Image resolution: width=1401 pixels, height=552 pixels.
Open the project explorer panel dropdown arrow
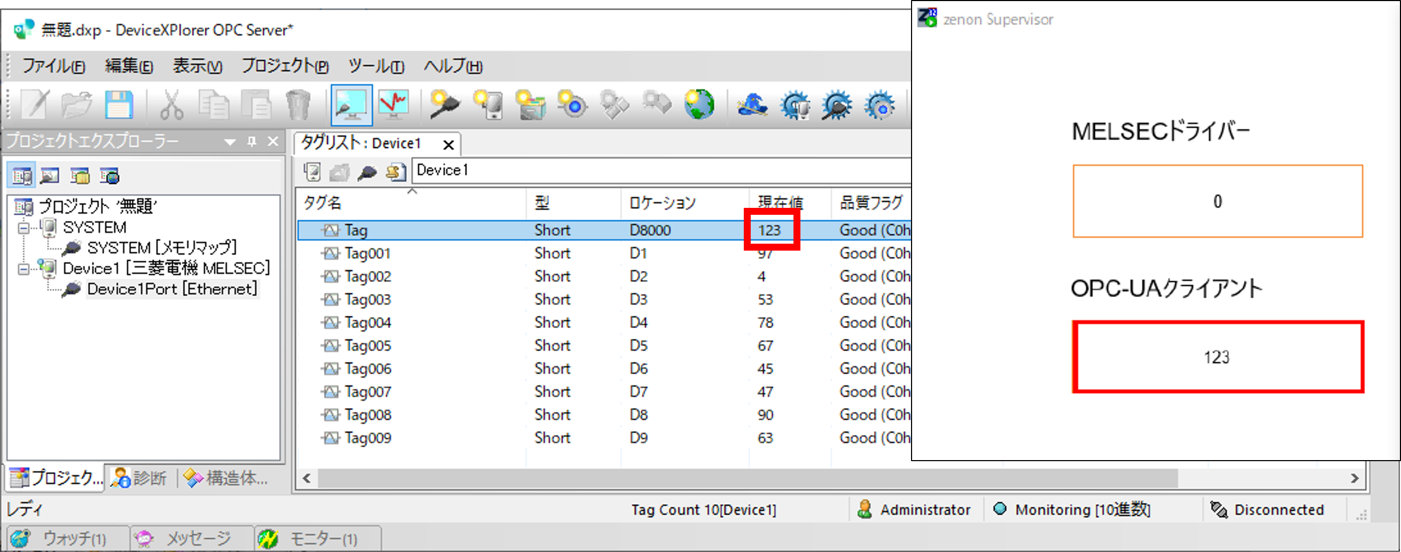(230, 143)
